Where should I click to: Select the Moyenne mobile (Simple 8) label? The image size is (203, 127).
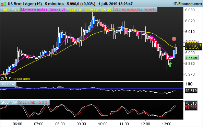[x=43, y=9]
